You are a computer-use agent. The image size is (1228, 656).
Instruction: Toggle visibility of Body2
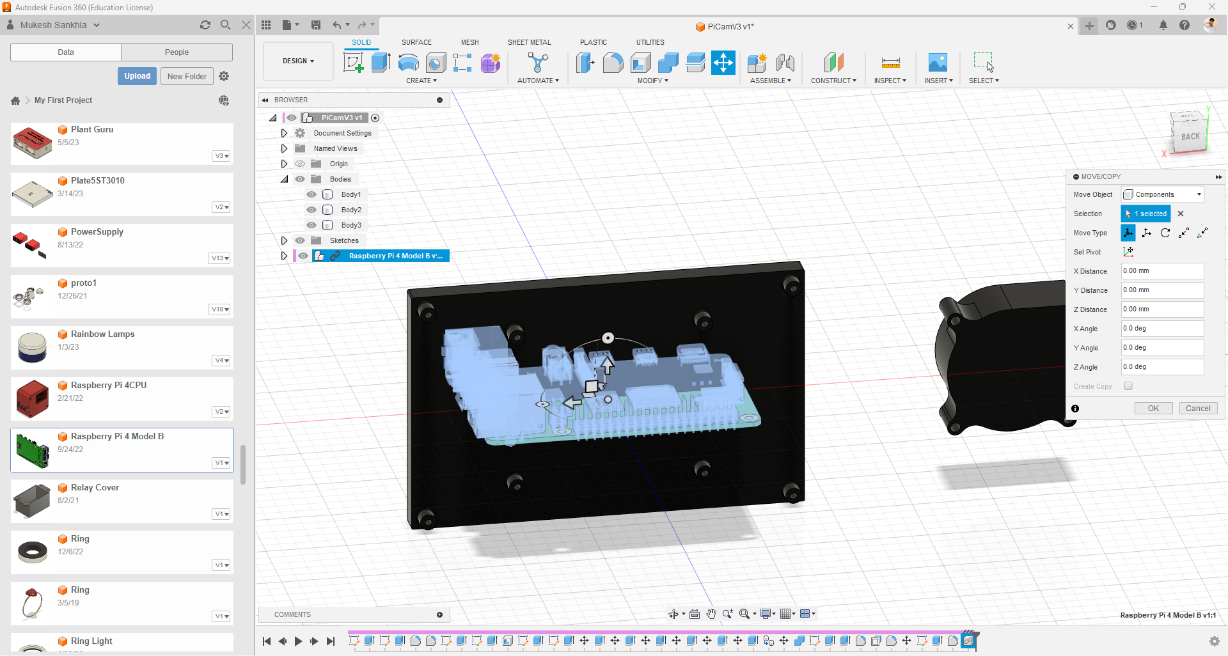[x=311, y=210]
